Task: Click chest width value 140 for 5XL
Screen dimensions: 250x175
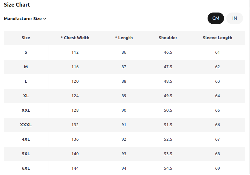Action: click(75, 154)
